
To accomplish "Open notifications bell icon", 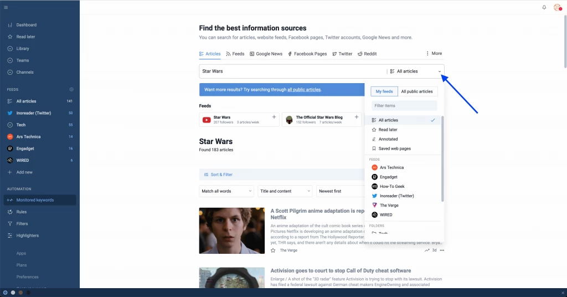I will [x=544, y=7].
